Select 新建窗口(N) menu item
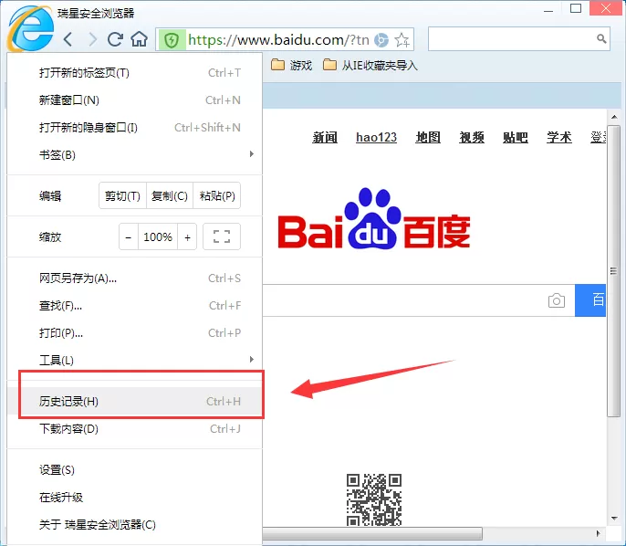This screenshot has width=626, height=546. click(x=134, y=100)
